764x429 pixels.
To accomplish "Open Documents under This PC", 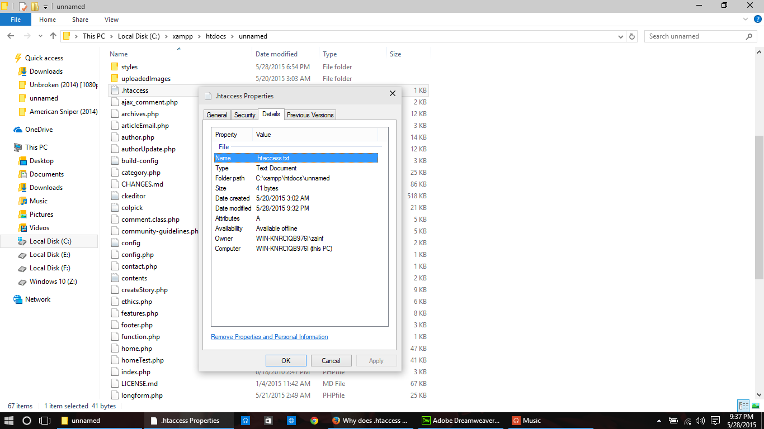I will (x=46, y=174).
